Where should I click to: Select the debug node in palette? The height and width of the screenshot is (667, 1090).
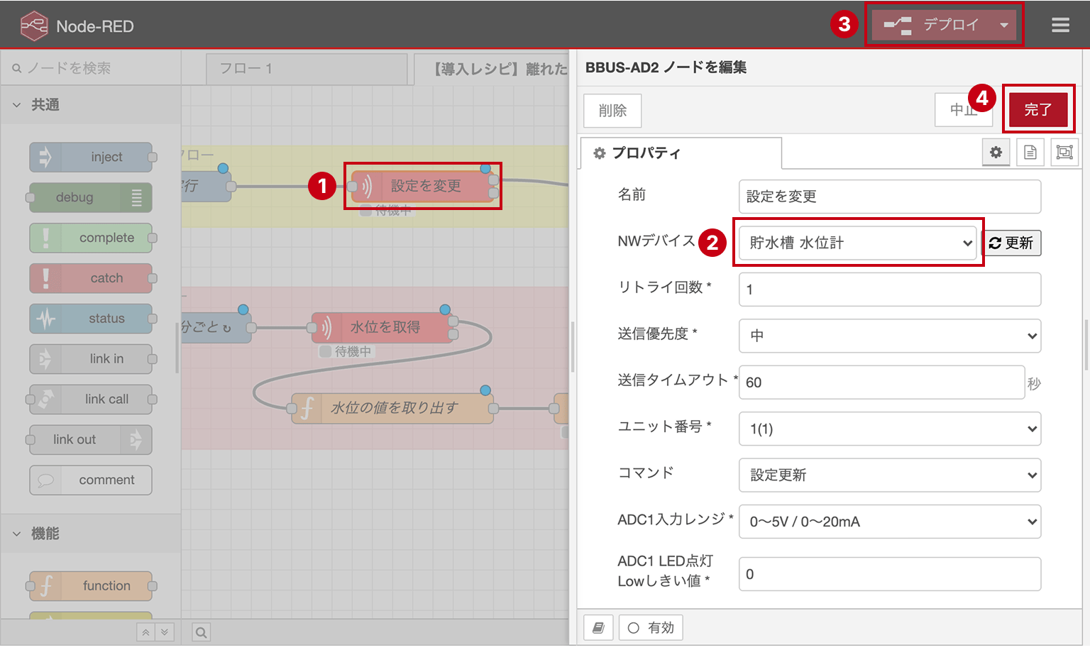pyautogui.click(x=91, y=197)
